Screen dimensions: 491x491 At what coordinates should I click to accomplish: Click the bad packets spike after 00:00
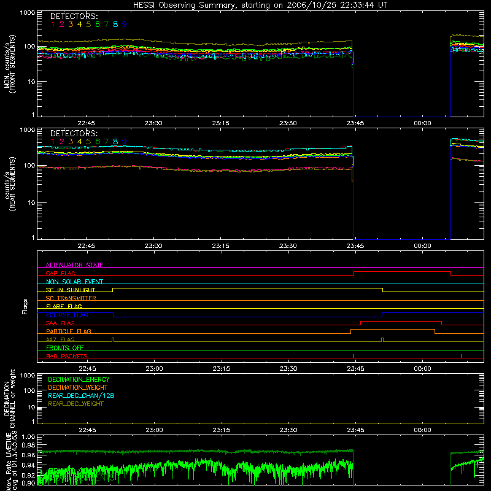tap(462, 356)
